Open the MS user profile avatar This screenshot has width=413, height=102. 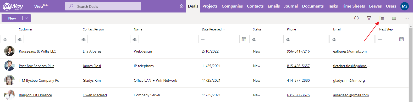(x=405, y=6)
